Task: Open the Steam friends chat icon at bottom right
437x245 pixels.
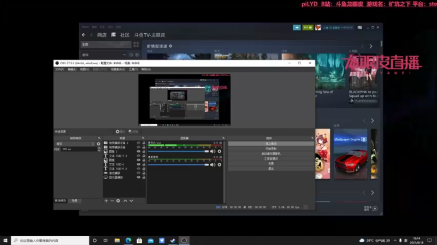Action: 375,209
